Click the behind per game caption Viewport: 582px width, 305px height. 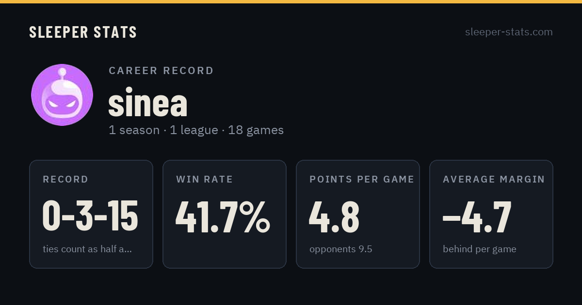[479, 249]
